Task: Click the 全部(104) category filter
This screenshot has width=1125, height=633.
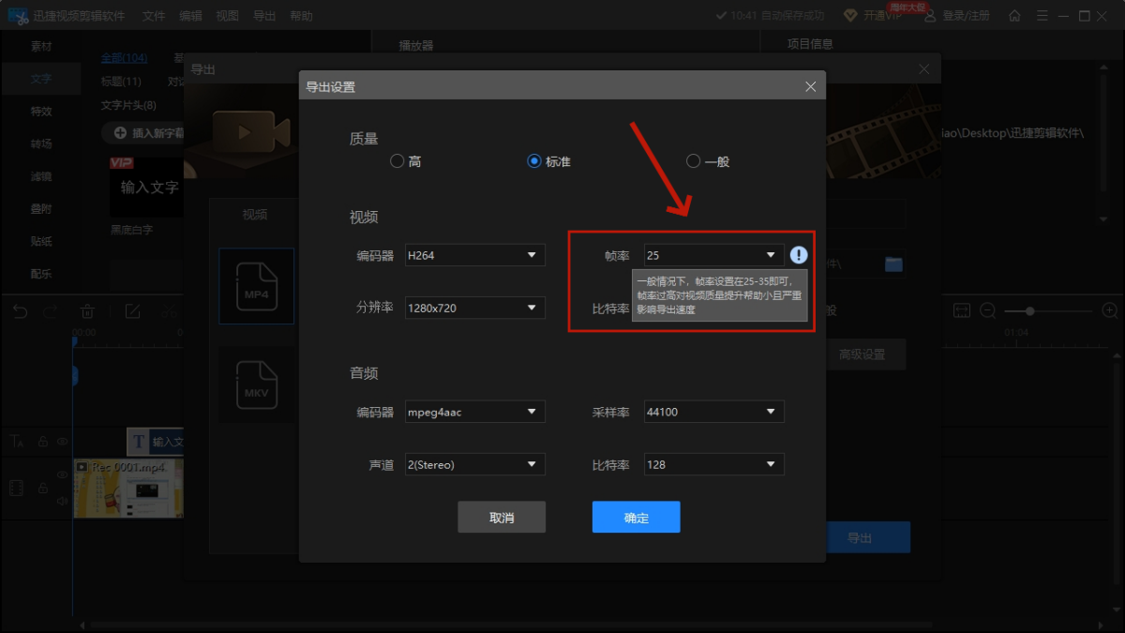Action: click(x=124, y=58)
